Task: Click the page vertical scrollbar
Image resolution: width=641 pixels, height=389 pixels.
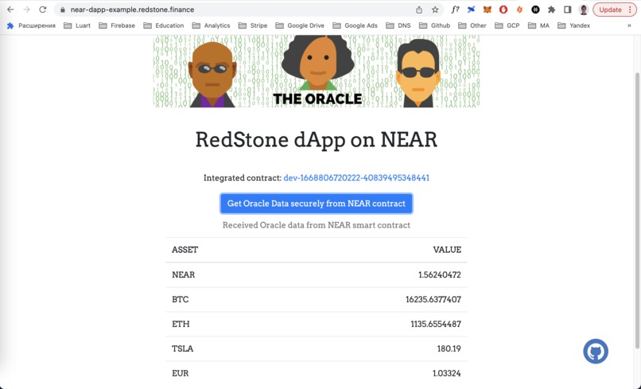Action: coord(636,211)
